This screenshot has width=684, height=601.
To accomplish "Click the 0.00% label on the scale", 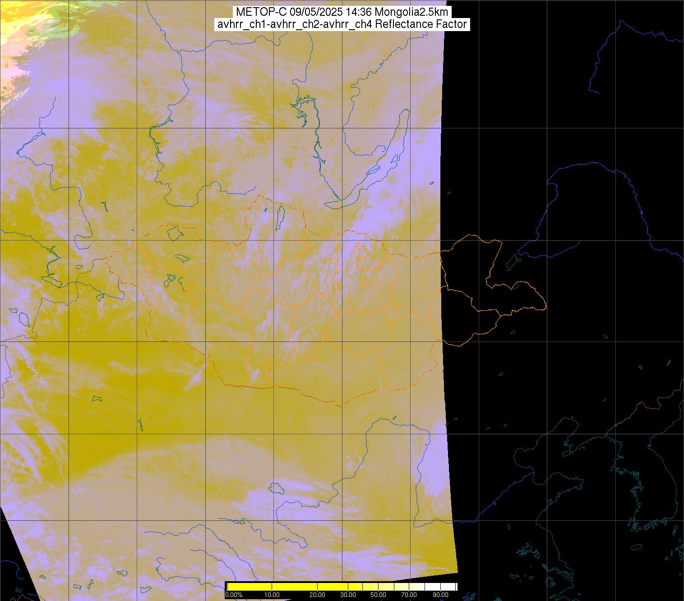I will (234, 595).
